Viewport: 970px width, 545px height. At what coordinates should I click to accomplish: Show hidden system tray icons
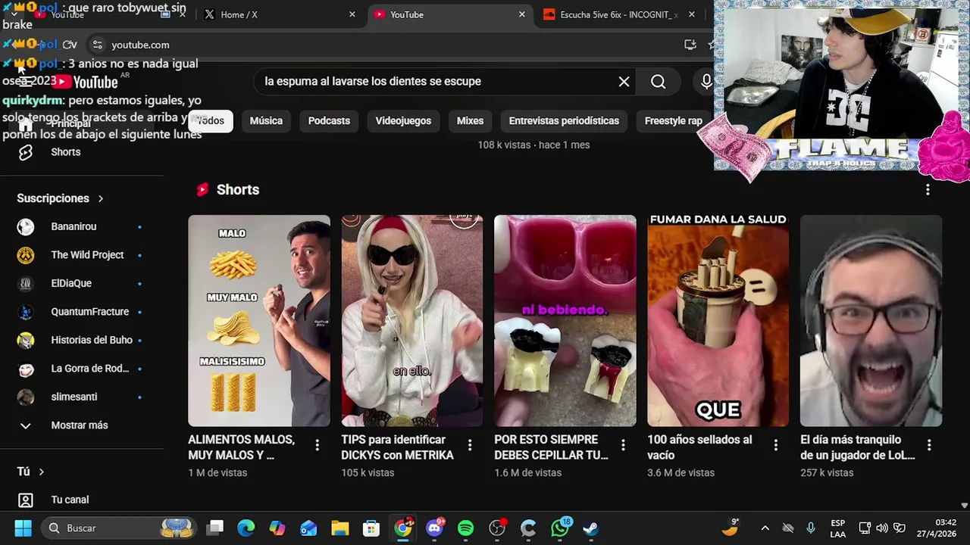[765, 528]
